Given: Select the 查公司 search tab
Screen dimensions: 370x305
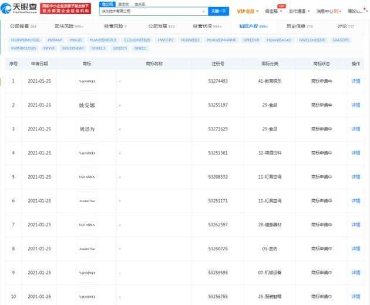Looking at the screenshot, I should (107, 4).
